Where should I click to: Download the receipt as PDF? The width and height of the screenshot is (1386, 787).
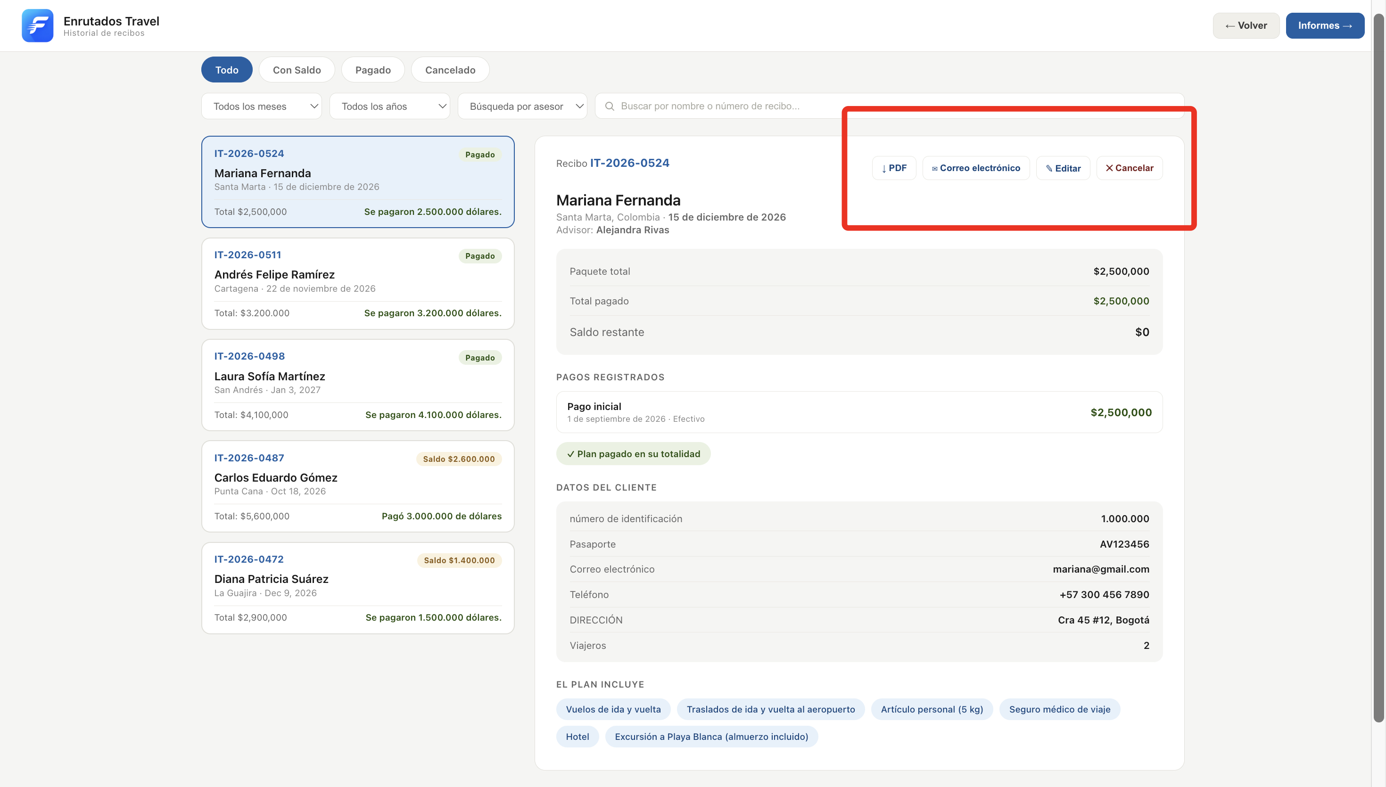click(x=893, y=168)
